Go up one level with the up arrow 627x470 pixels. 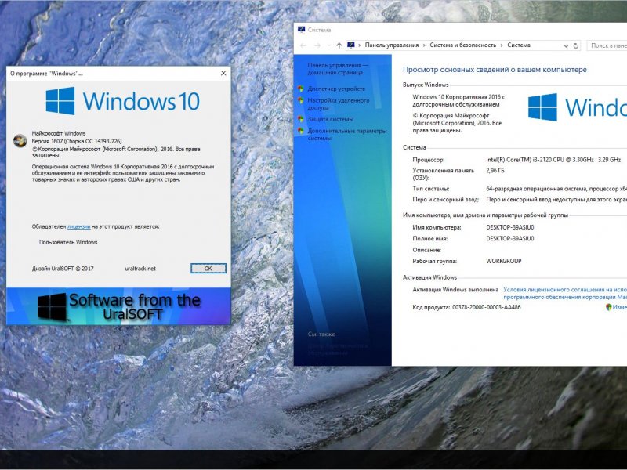339,45
